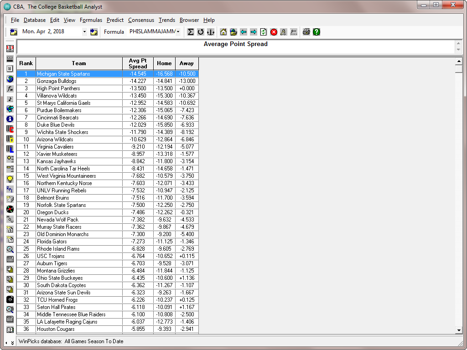This screenshot has width=467, height=350.
Task: Open the Database menu
Action: 35,20
